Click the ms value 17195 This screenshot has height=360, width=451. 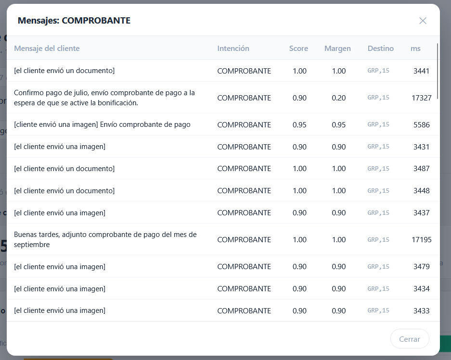[x=421, y=240]
